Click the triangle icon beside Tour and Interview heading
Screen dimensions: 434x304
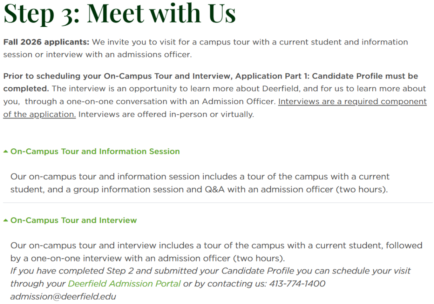pyautogui.click(x=6, y=221)
